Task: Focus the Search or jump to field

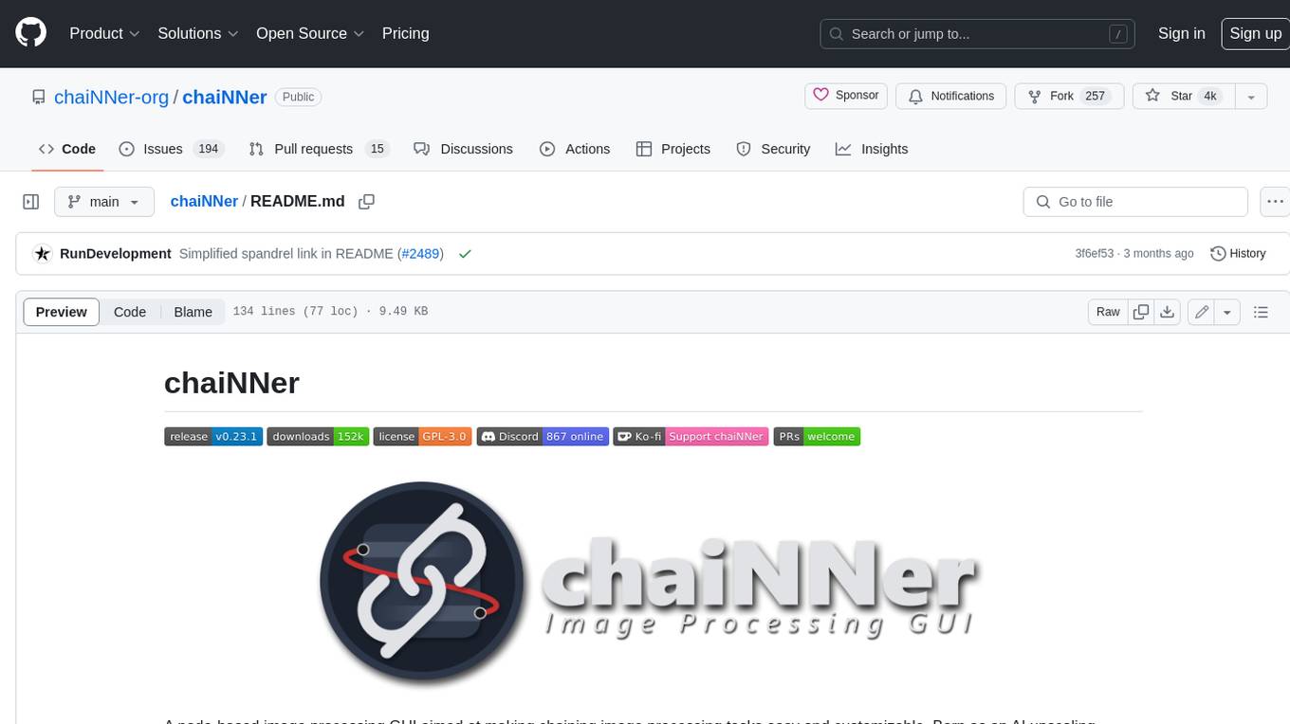Action: click(x=978, y=34)
